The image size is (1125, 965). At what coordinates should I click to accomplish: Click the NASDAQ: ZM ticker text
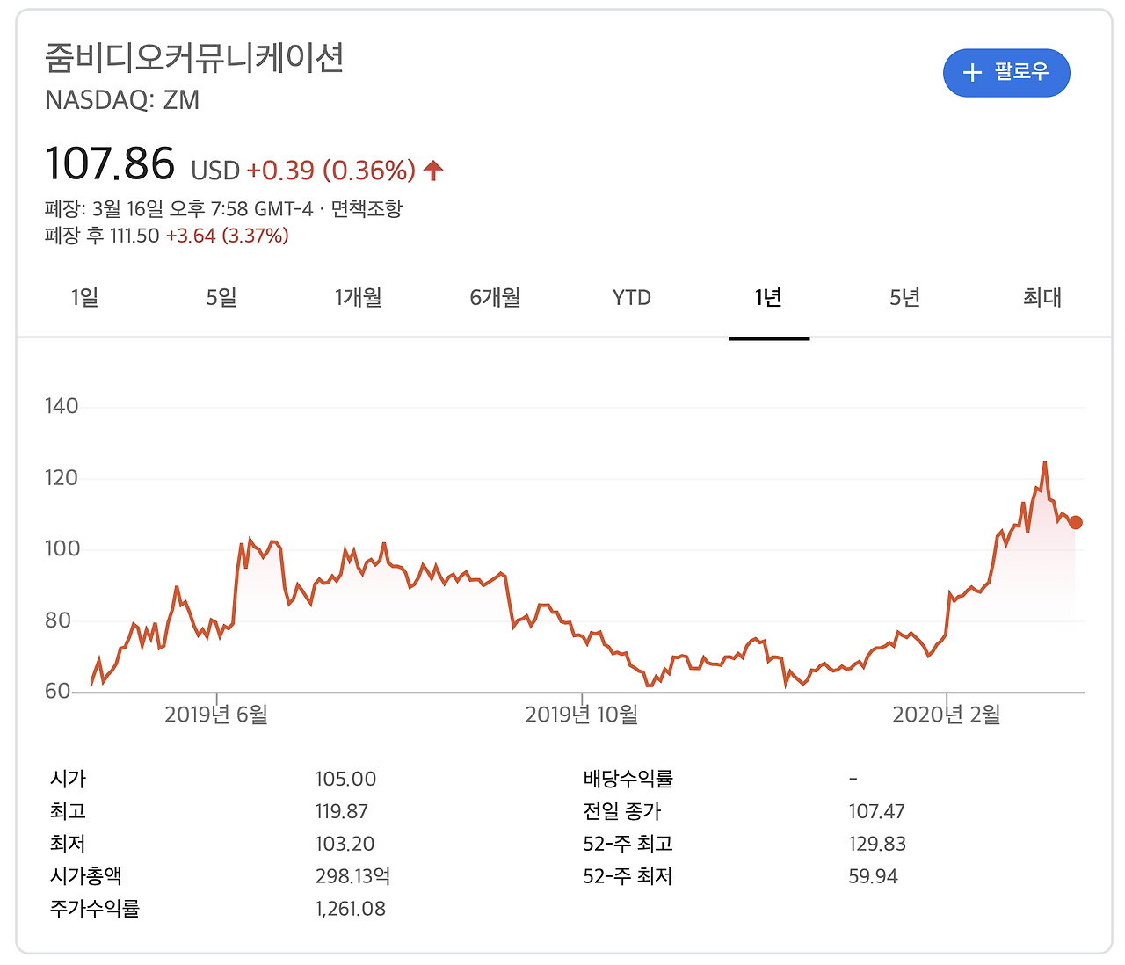click(122, 100)
